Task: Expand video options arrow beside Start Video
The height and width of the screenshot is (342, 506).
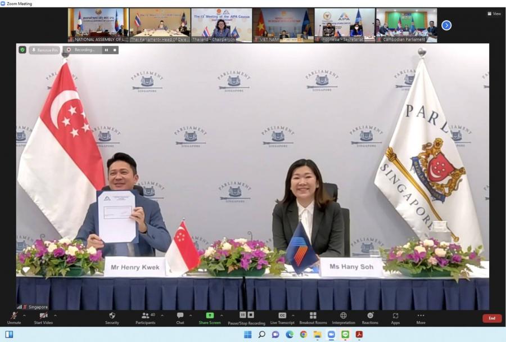Action: 55,315
